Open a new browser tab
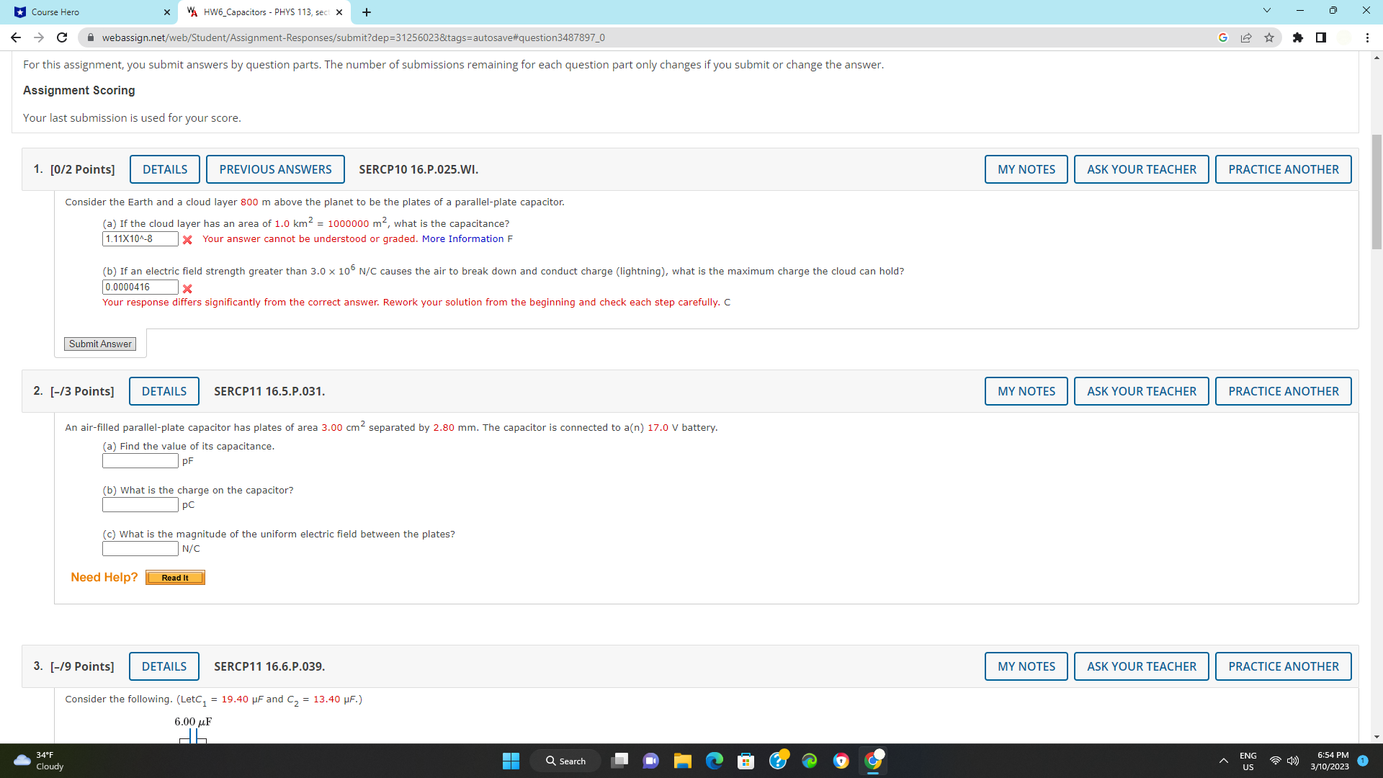 pyautogui.click(x=367, y=12)
